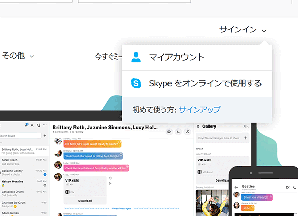Click the Gallery link under the chat title
The width and height of the screenshot is (298, 216).
click(78, 132)
